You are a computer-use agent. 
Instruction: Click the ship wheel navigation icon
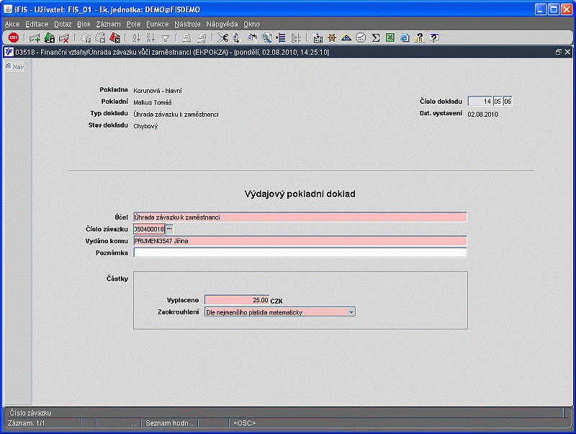(x=332, y=37)
